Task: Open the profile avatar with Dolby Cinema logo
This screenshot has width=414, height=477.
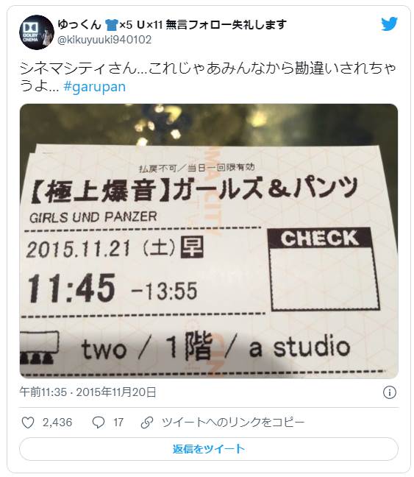Action: click(x=37, y=32)
